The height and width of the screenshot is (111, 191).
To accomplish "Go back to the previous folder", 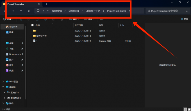I will pos(4,11).
